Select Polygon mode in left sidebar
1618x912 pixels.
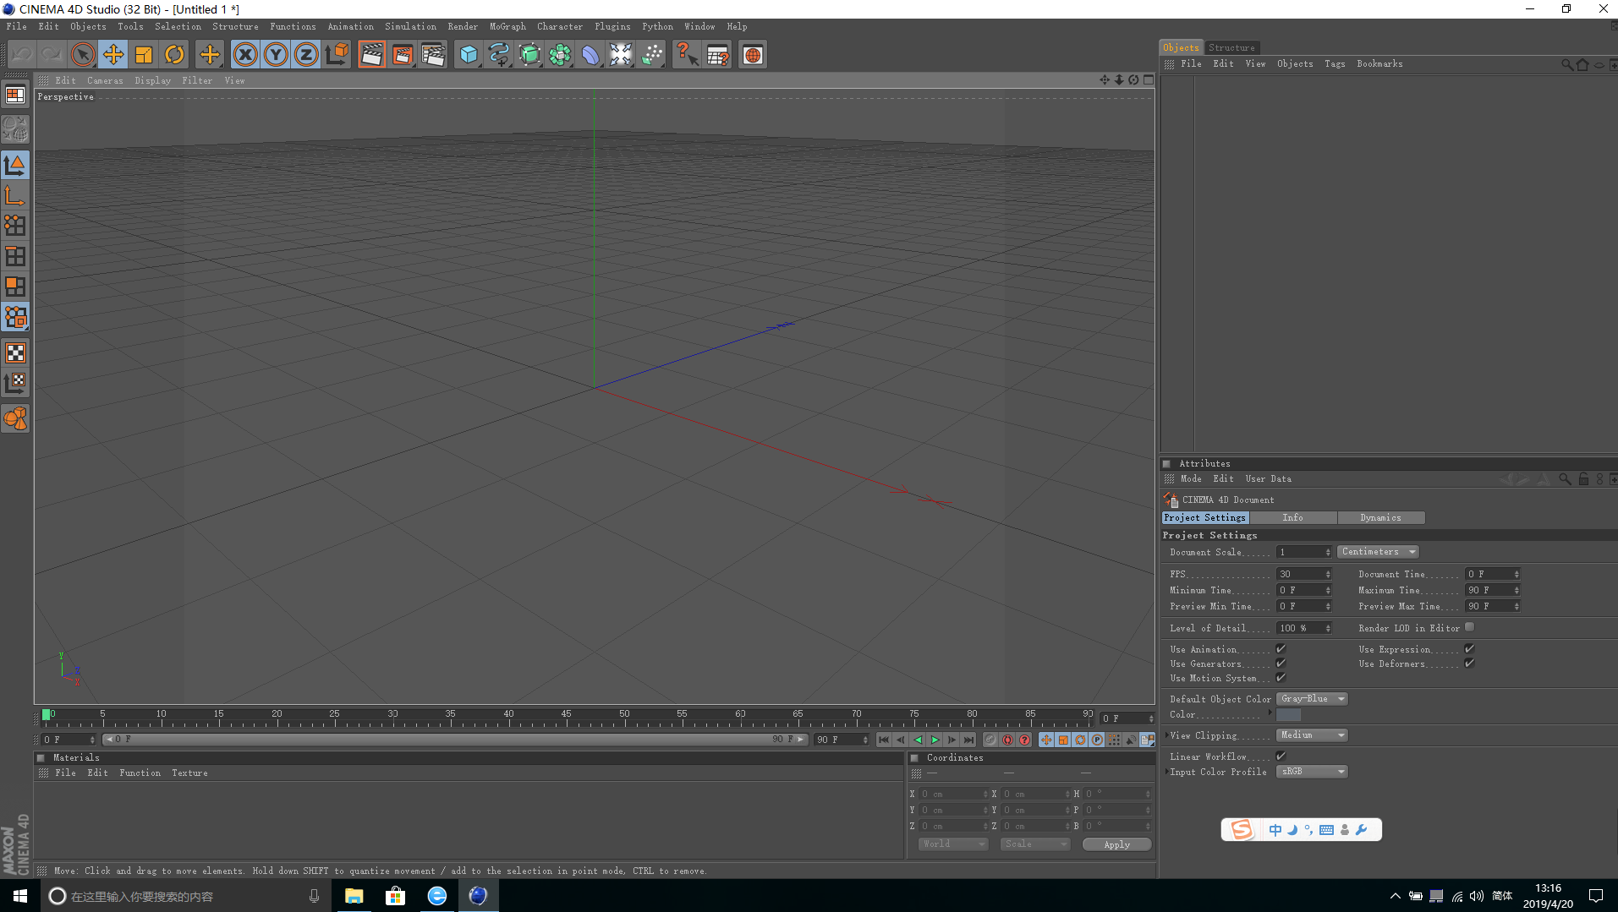[15, 287]
